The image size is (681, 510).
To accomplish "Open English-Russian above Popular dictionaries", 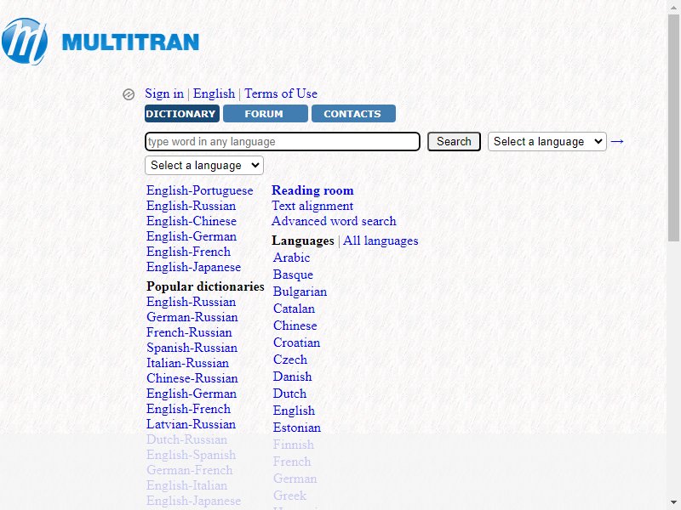I will pos(191,206).
